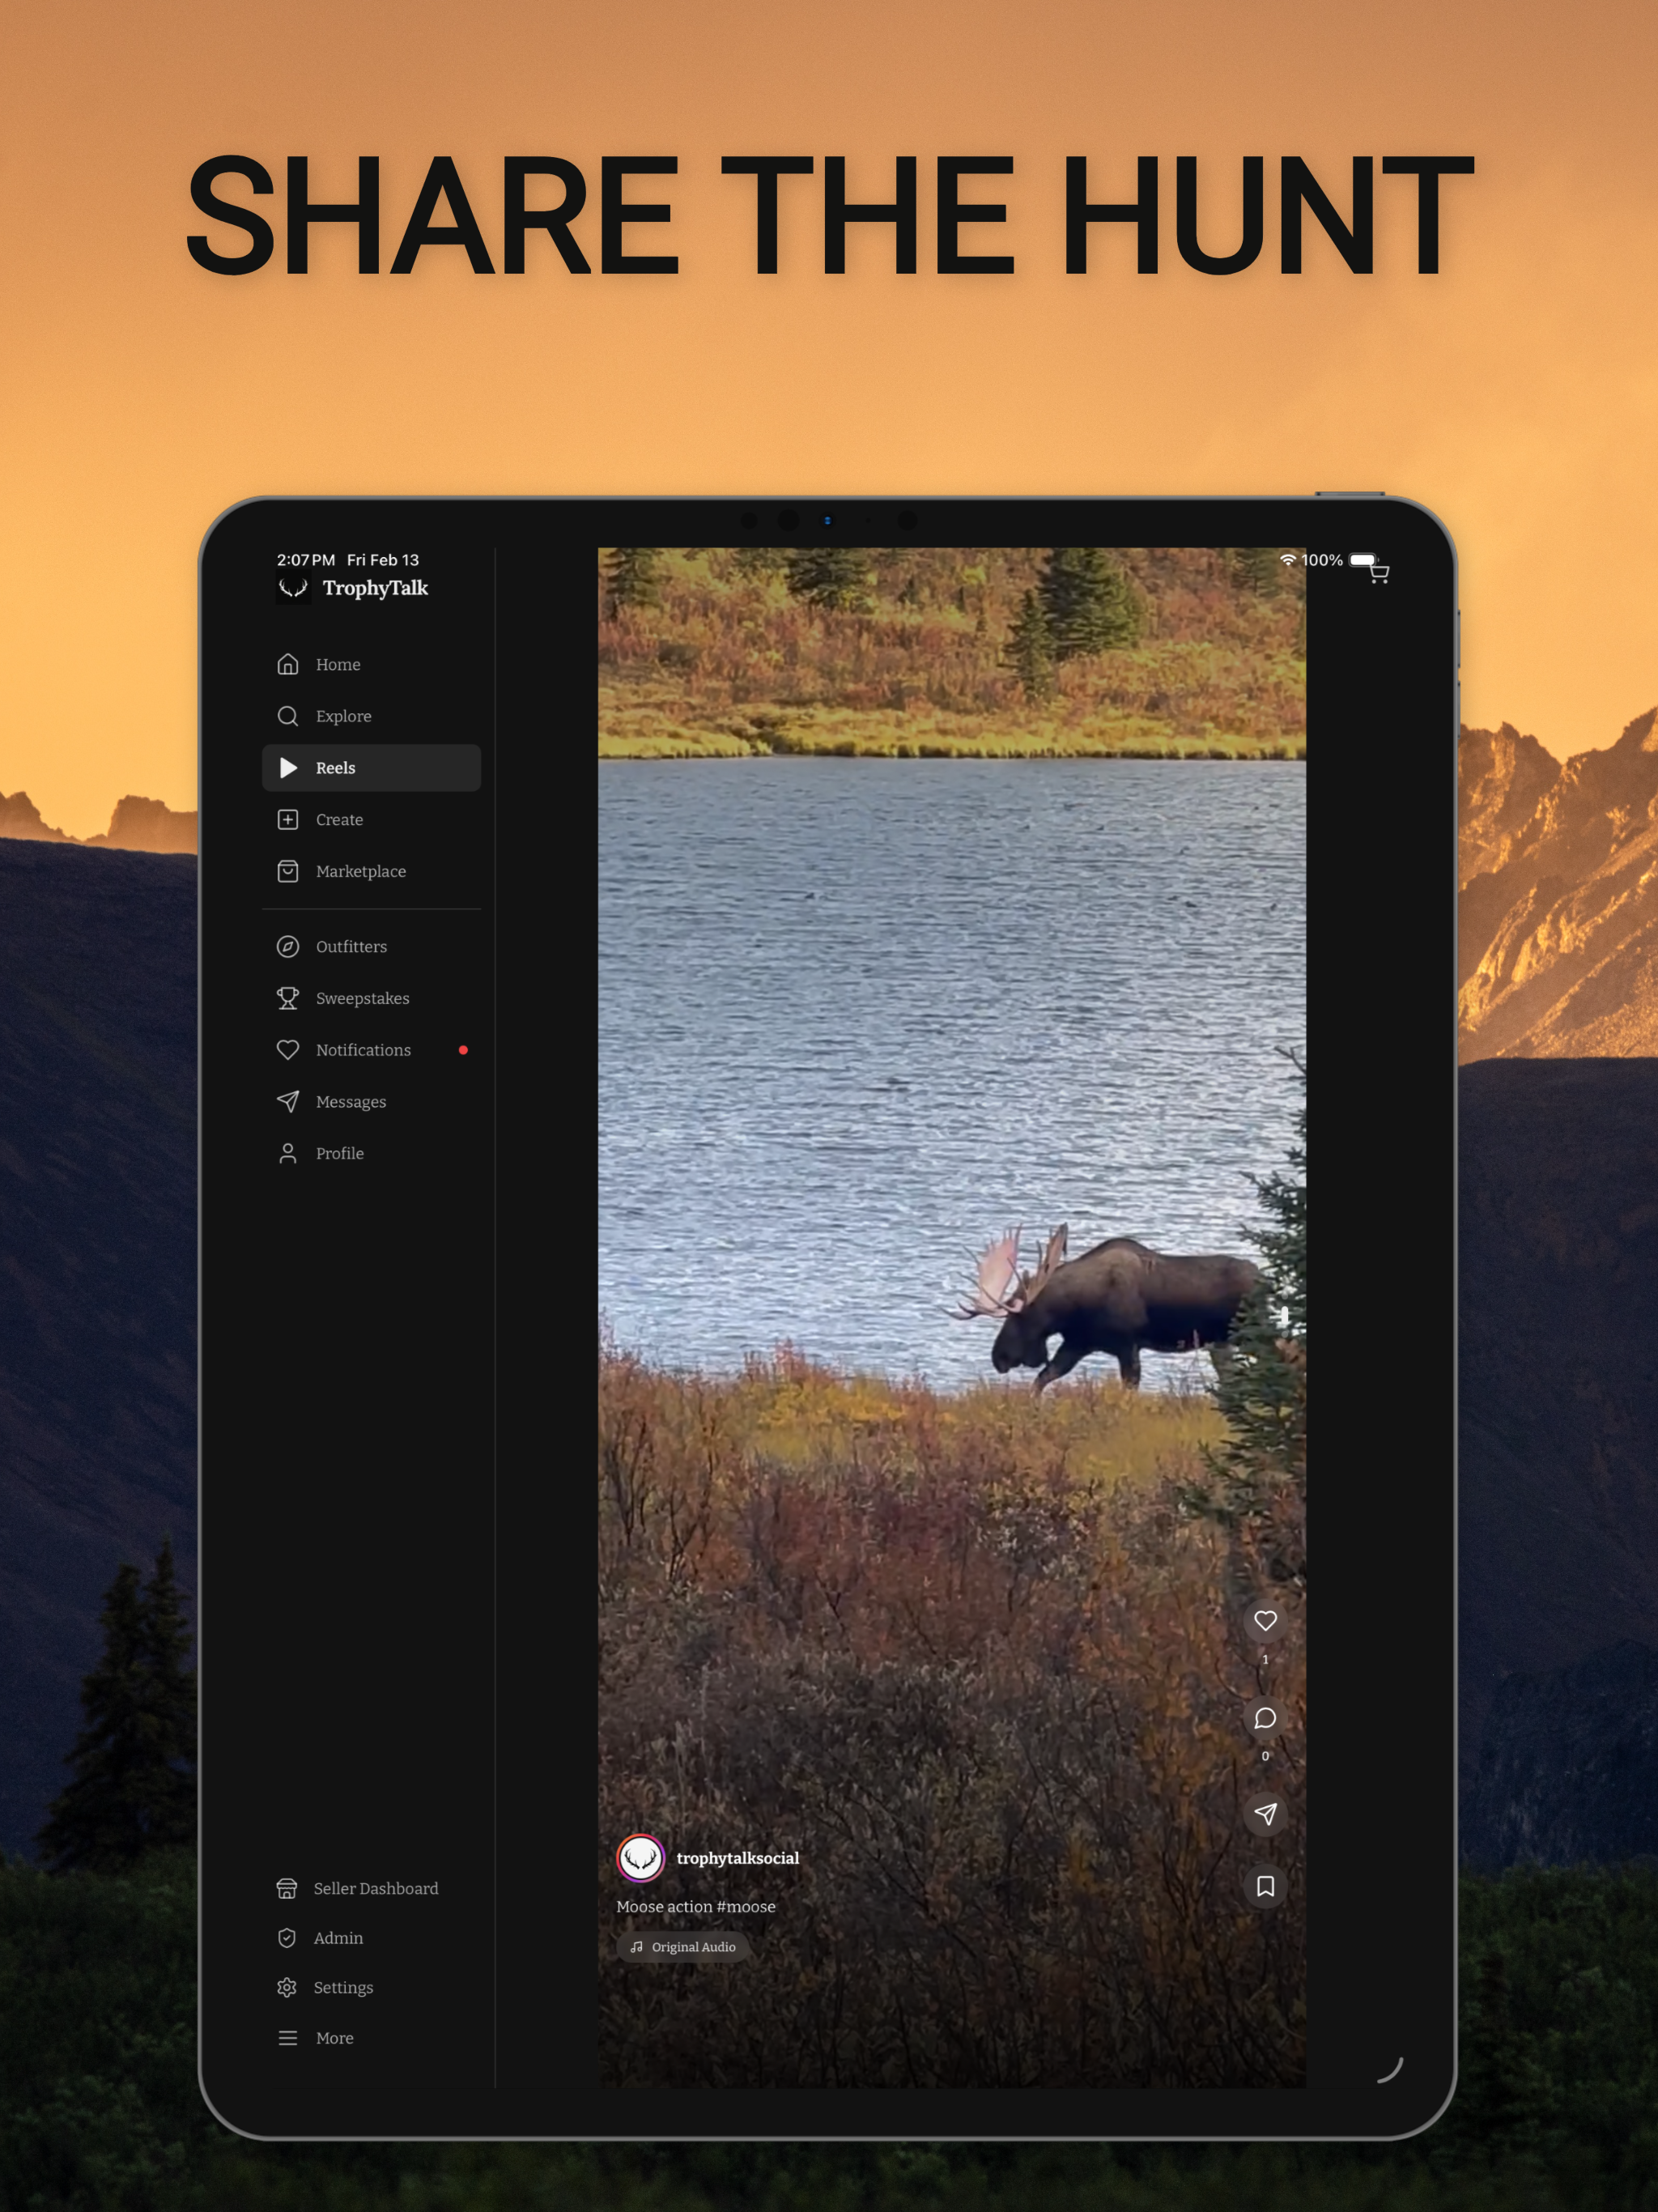Click the Wi-Fi status icon
Viewport: 1658px width, 2212px height.
[1288, 560]
